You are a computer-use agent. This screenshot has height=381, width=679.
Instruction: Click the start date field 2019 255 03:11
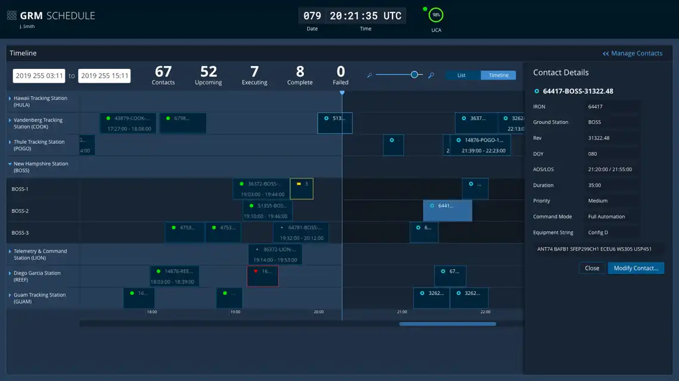point(39,75)
